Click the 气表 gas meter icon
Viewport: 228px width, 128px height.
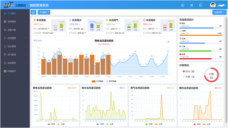click(180, 46)
